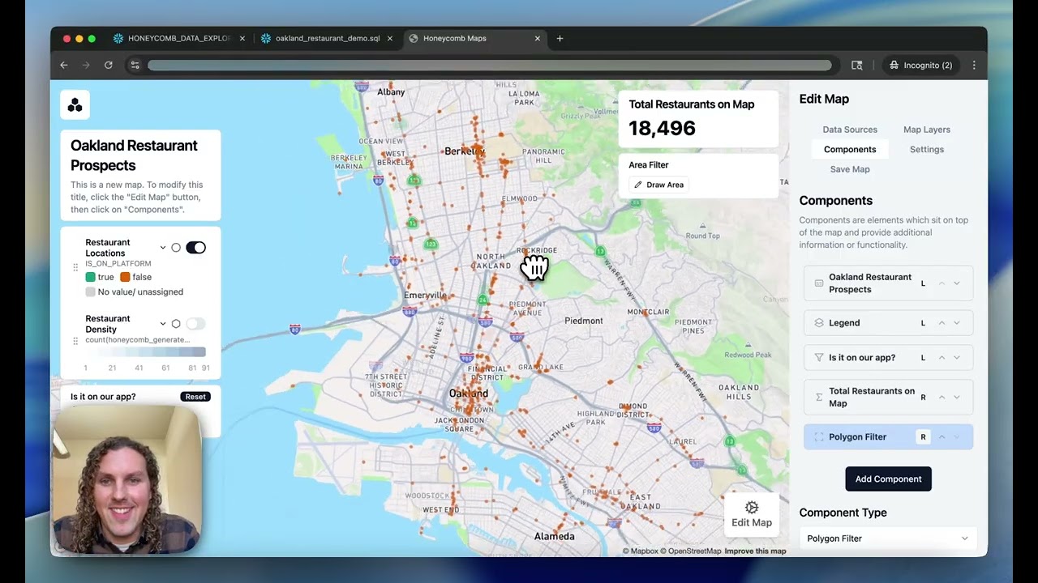Toggle on Restaurant Density layer switch
This screenshot has width=1038, height=583.
195,324
